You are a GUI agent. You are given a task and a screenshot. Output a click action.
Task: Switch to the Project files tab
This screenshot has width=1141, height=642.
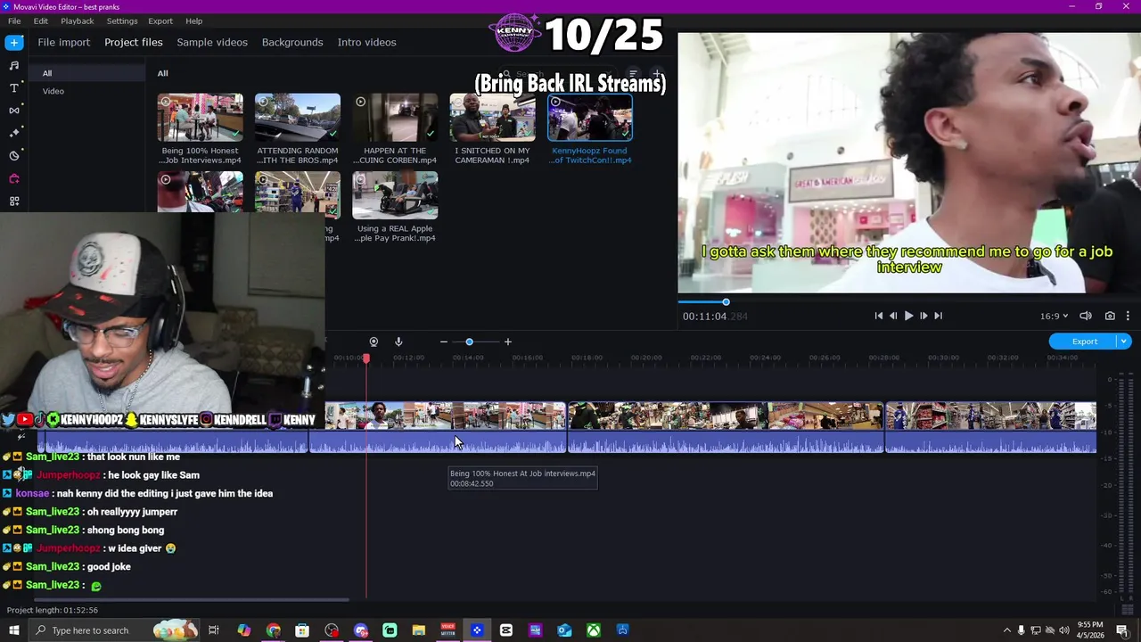[x=134, y=42]
